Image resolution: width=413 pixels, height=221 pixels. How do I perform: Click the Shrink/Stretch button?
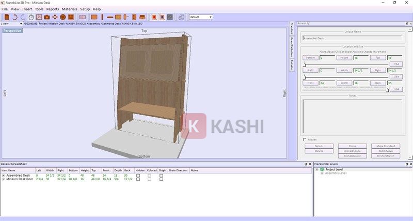click(386, 156)
